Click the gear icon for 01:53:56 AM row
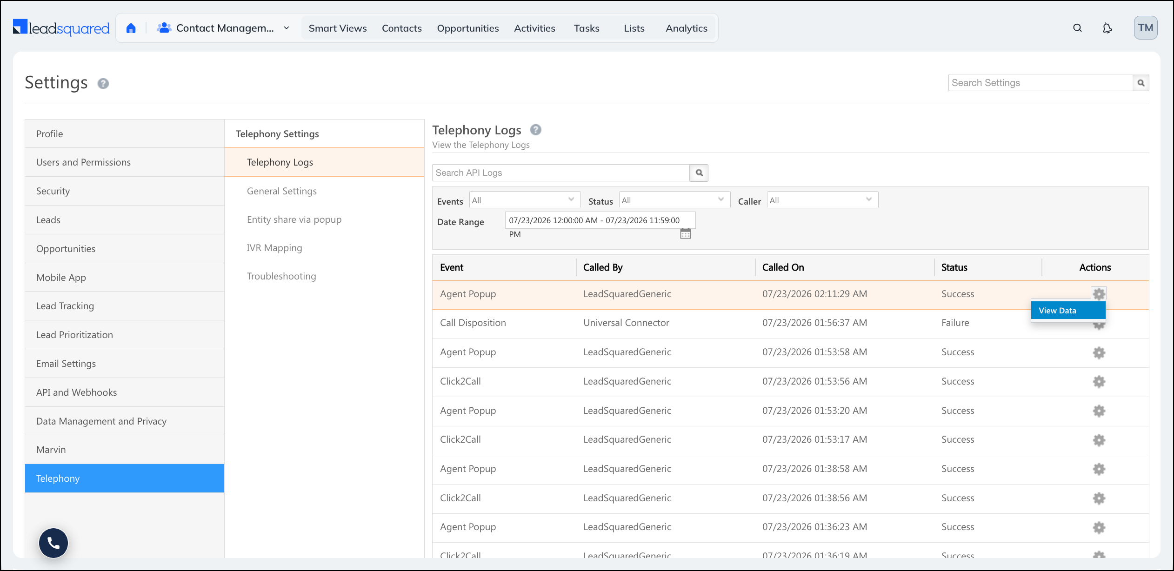 pos(1099,382)
